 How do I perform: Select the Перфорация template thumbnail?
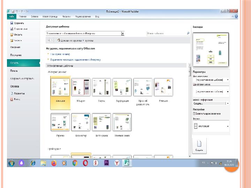point(122,87)
